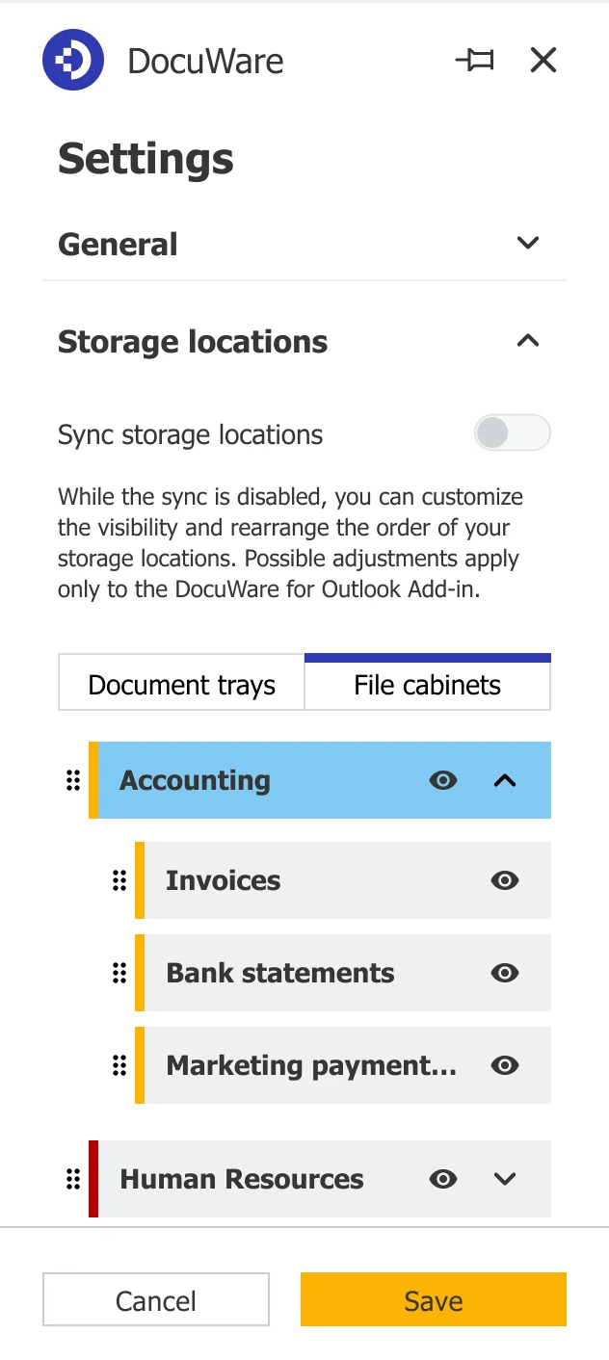
Task: Click the drag handle next to Human Resources
Action: 72,1178
